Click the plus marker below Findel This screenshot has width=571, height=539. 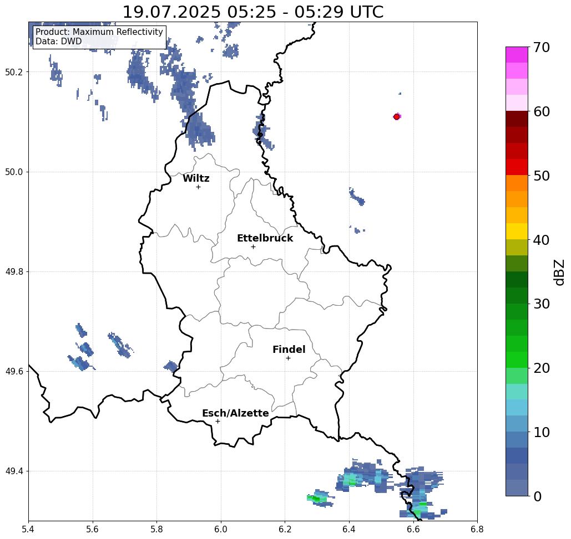(x=288, y=358)
